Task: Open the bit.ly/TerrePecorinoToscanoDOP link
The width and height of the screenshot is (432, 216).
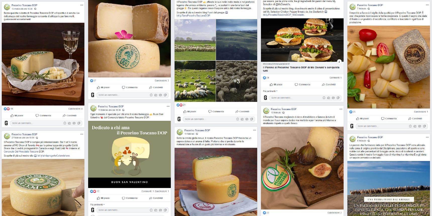Action: 193,16
